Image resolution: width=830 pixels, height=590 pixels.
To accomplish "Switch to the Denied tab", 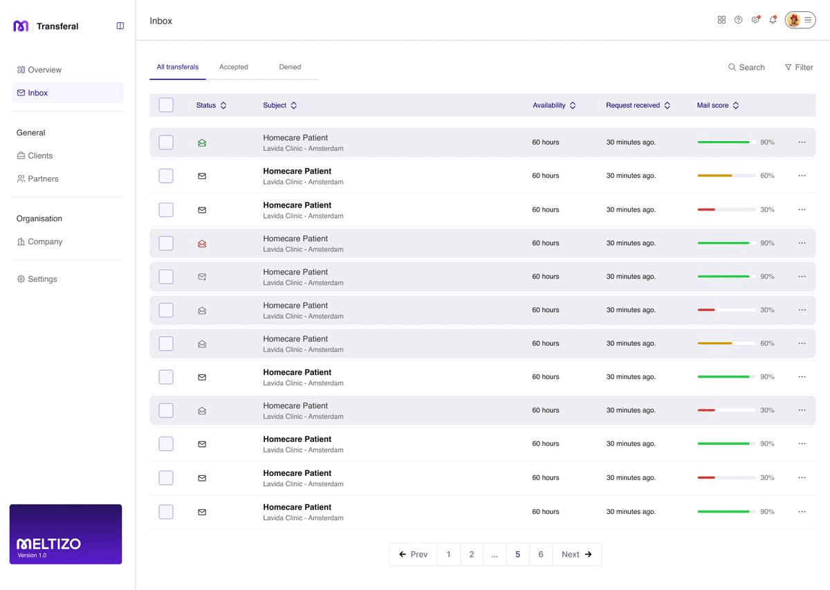I will (x=290, y=67).
